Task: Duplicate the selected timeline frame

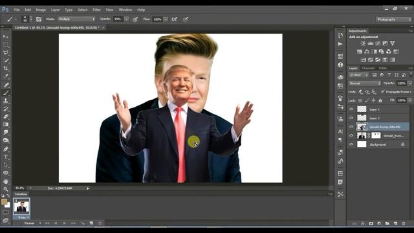Action: pos(91,223)
